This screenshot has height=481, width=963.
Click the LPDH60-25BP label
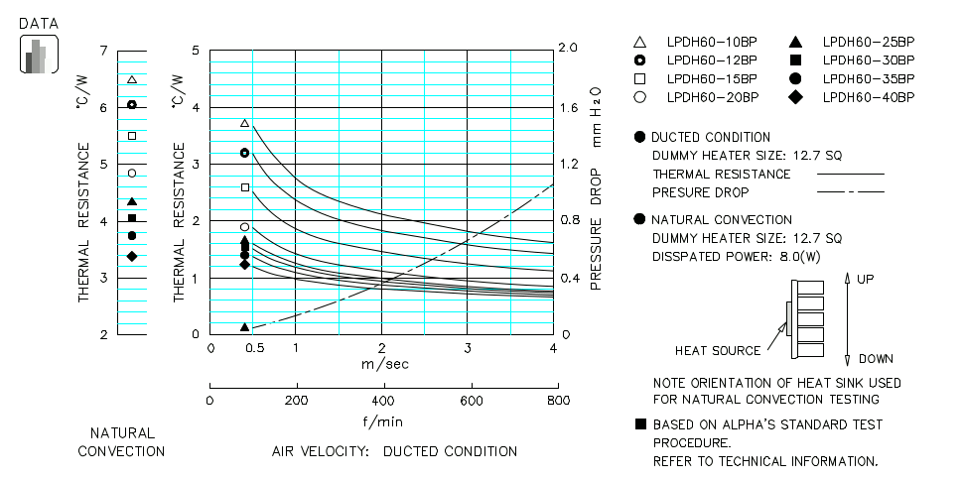click(x=869, y=43)
